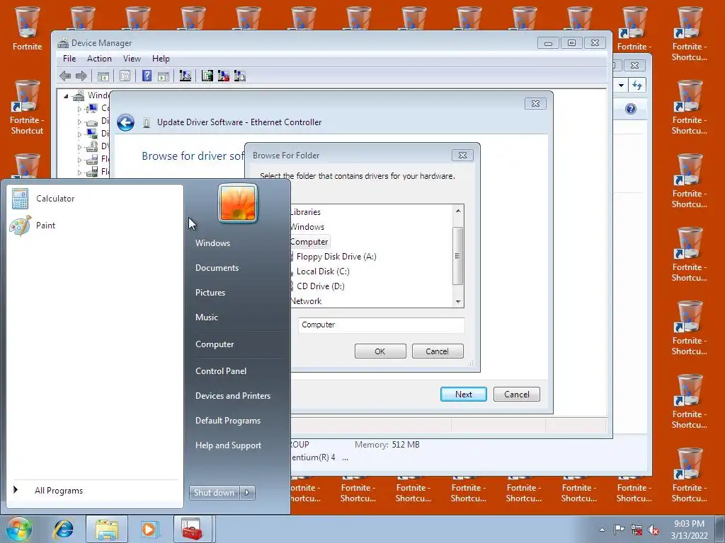Image resolution: width=725 pixels, height=543 pixels.
Task: Click the red toolbox taskbar icon
Action: coord(193,529)
